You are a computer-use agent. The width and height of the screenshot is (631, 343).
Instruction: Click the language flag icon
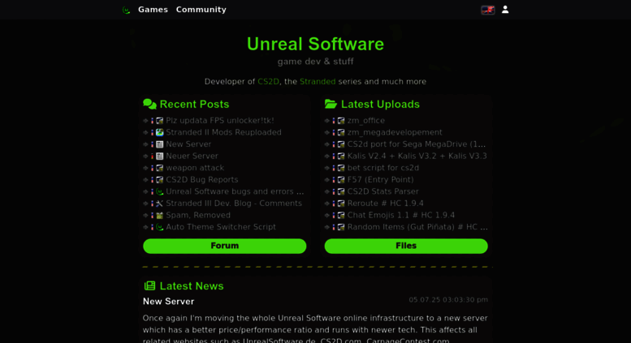488,10
